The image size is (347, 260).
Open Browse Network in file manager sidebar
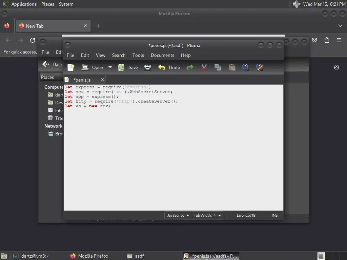pyautogui.click(x=56, y=134)
